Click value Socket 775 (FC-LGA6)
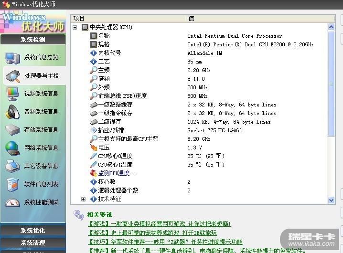This screenshot has height=253, width=343. [x=214, y=130]
